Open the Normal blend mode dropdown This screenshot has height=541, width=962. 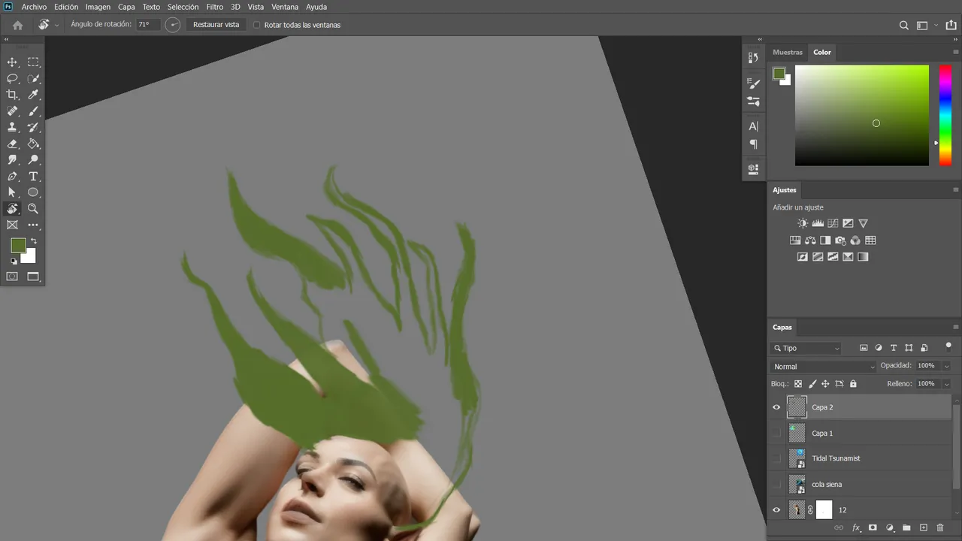pos(824,367)
